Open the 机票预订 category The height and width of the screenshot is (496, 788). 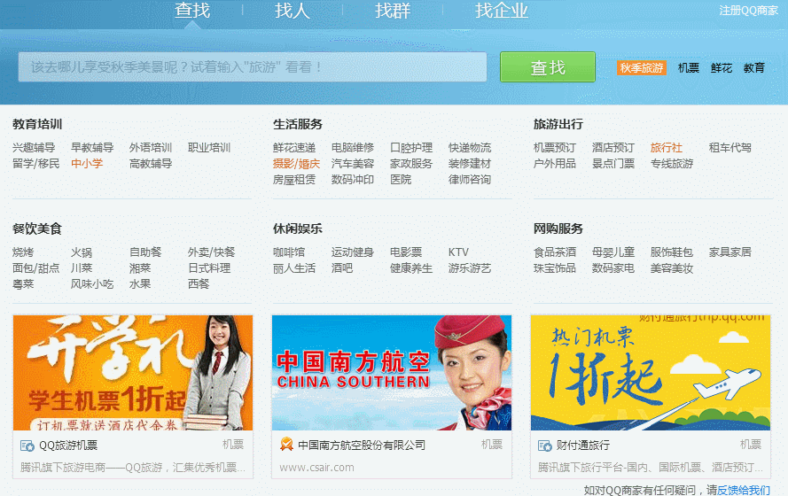point(555,148)
